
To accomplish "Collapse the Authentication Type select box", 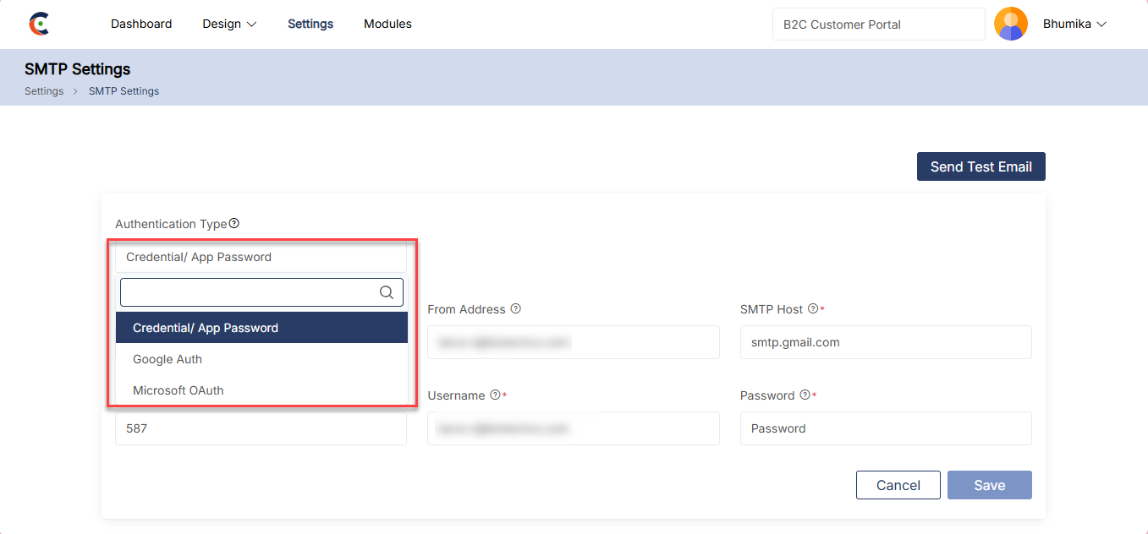I will click(261, 257).
